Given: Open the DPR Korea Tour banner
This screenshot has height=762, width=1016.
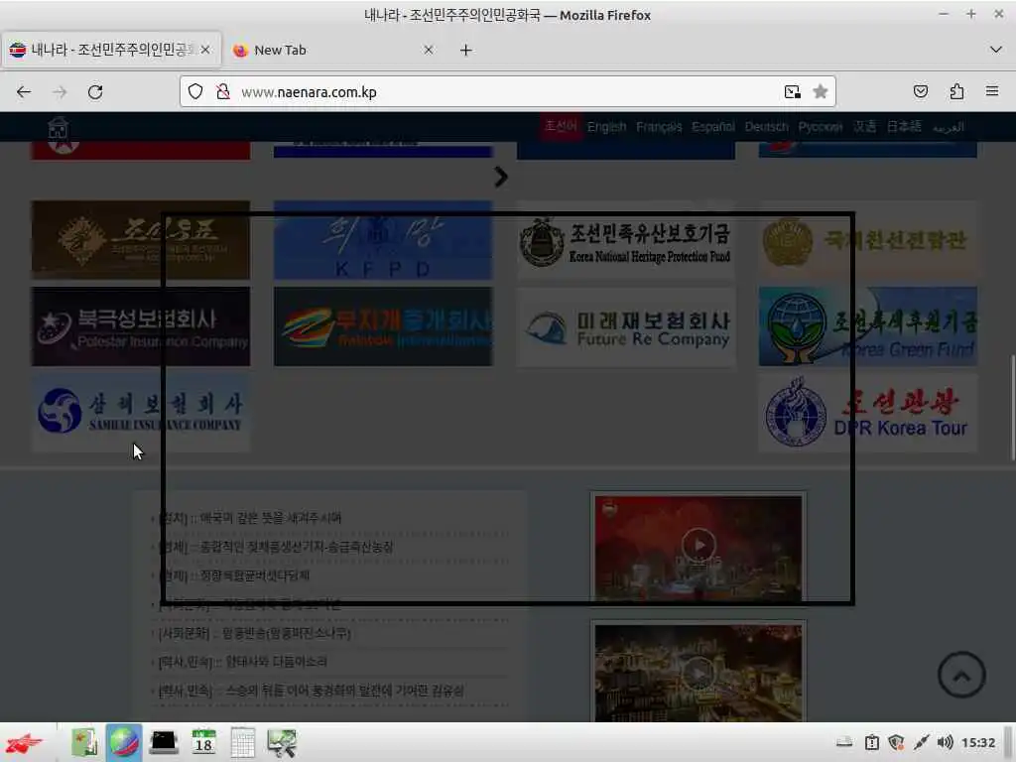Looking at the screenshot, I should click(x=868, y=413).
